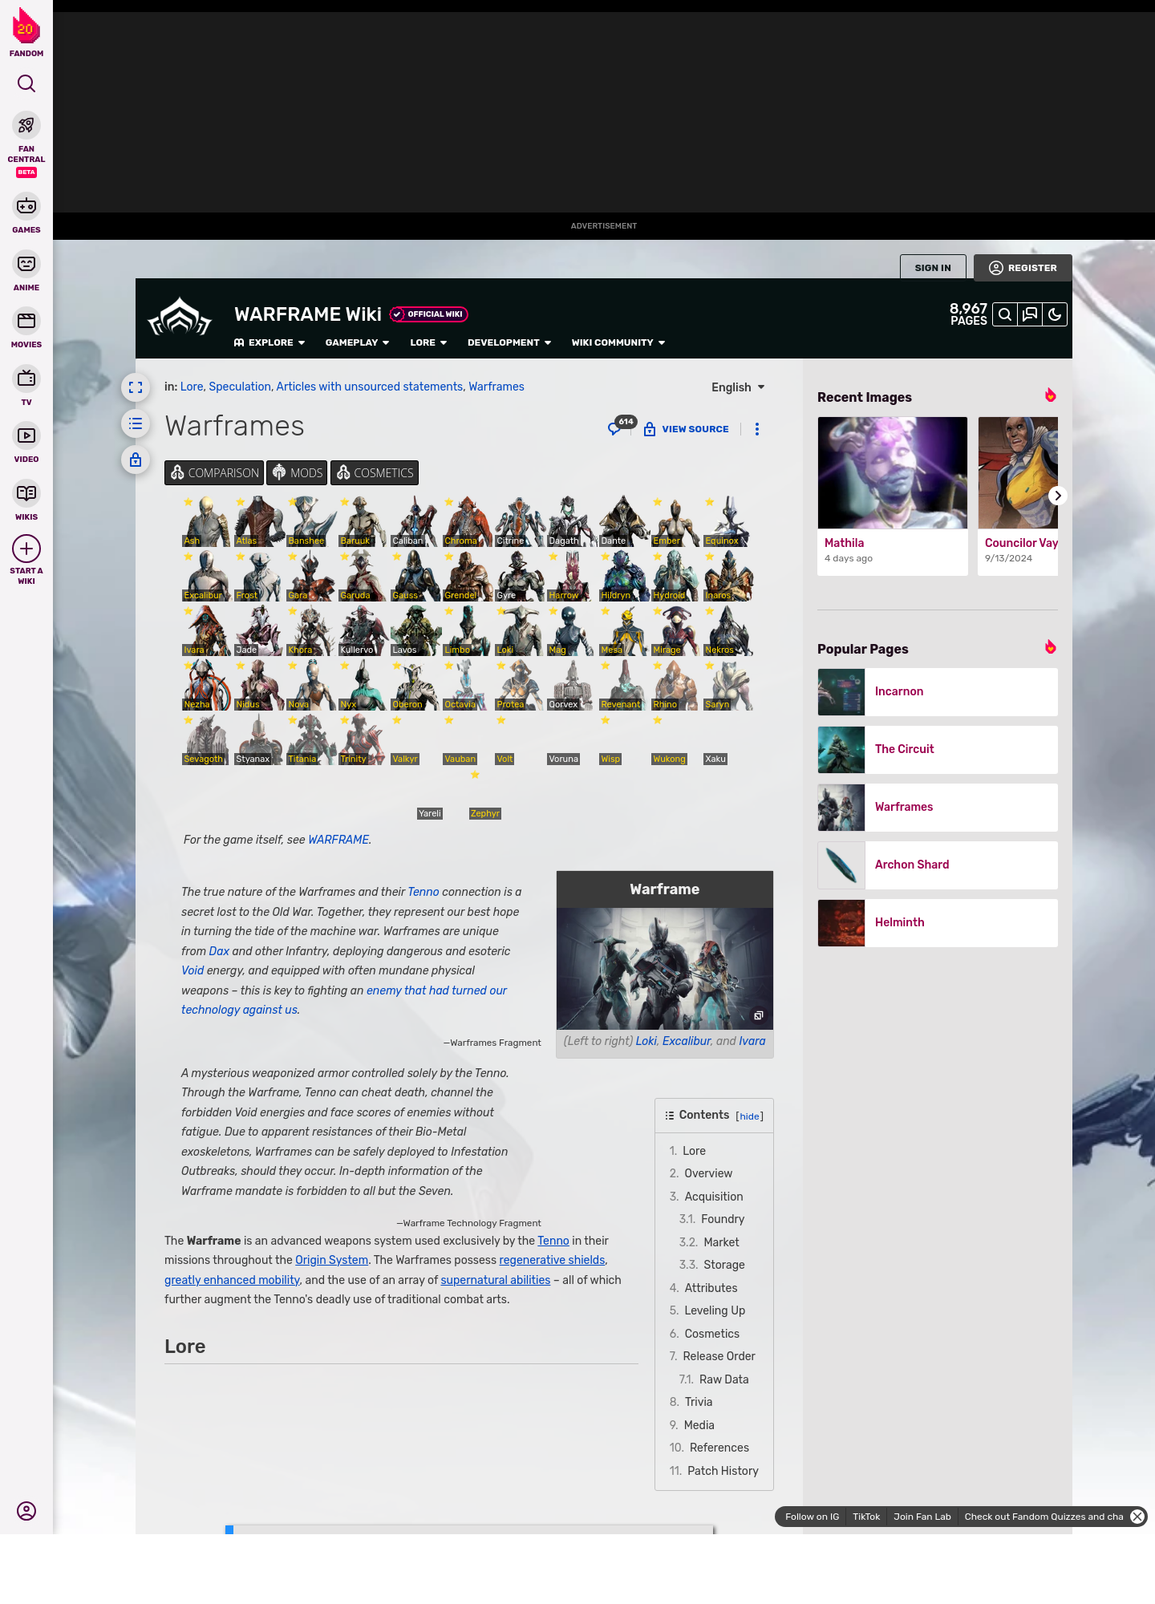1155x1604 pixels.
Task: Open the Fandom home logo
Action: click(26, 32)
